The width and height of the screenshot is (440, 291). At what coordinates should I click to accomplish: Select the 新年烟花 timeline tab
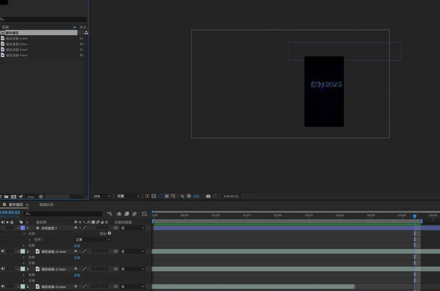click(16, 205)
